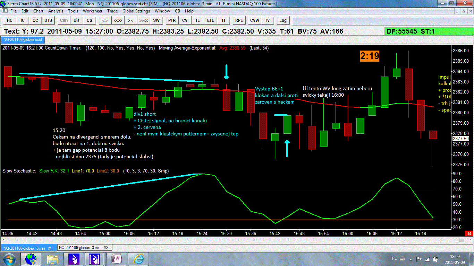Click the 15:30 time axis label
Viewport: 474px width, 266px height.
coord(226,233)
